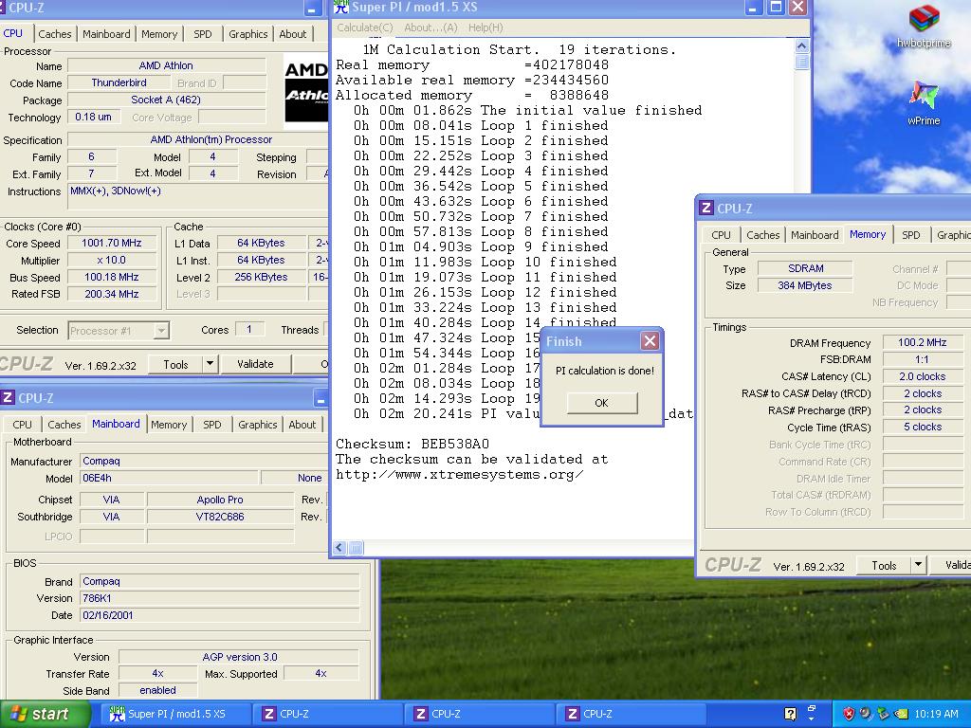The height and width of the screenshot is (728, 971).
Task: Select the third CPU-Z taskbar button
Action: click(x=631, y=714)
